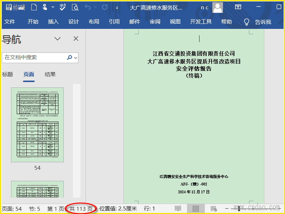Image resolution: width=285 pixels, height=214 pixels.
Task: Switch to 标题 tab in navigation pane
Action: 7,74
